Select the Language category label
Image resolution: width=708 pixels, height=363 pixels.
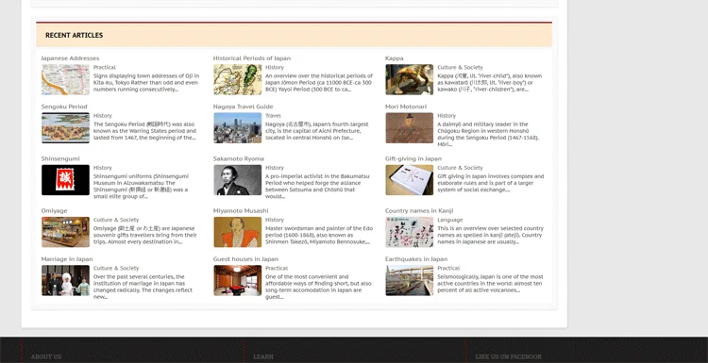[449, 220]
